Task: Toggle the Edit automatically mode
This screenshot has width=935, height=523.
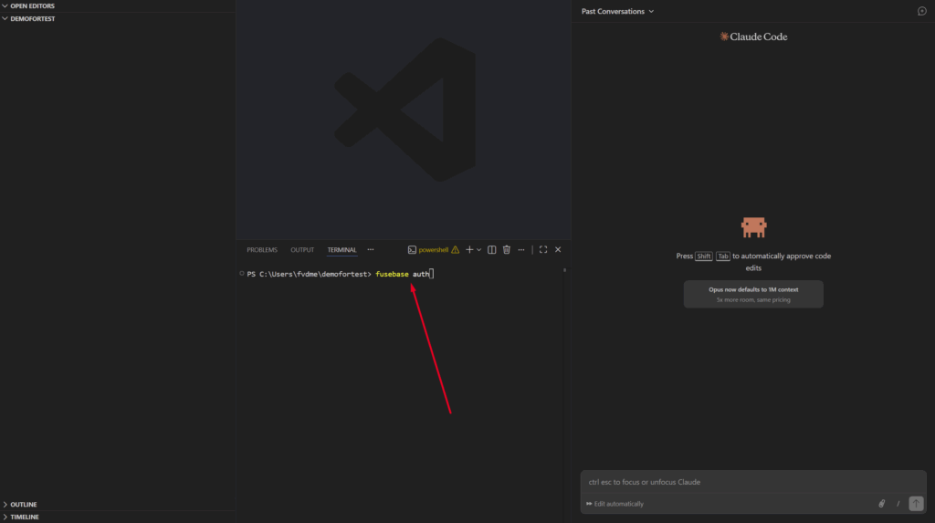Action: pyautogui.click(x=615, y=504)
